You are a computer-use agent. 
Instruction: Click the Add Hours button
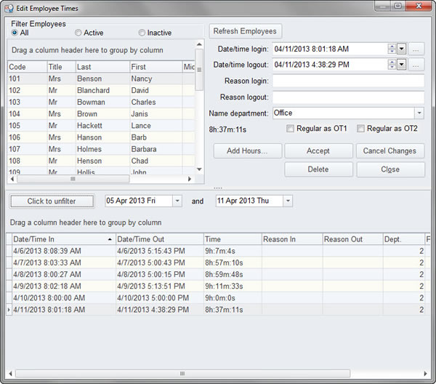(x=247, y=151)
